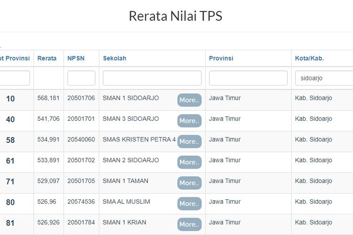
Task: Open More details for SMAN 3 SIDOARJO
Action: click(189, 121)
